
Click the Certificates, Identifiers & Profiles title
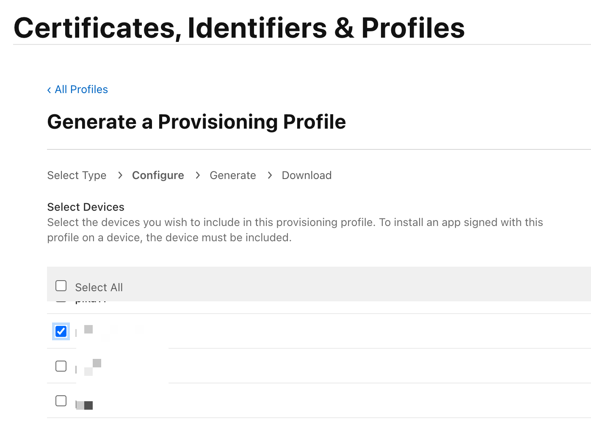[239, 28]
